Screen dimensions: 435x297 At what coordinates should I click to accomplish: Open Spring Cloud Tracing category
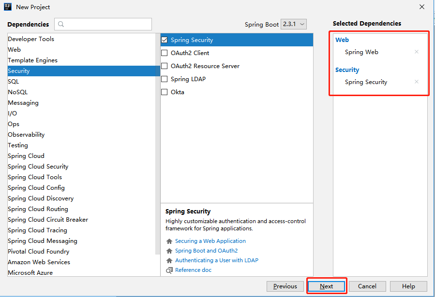pyautogui.click(x=81, y=230)
